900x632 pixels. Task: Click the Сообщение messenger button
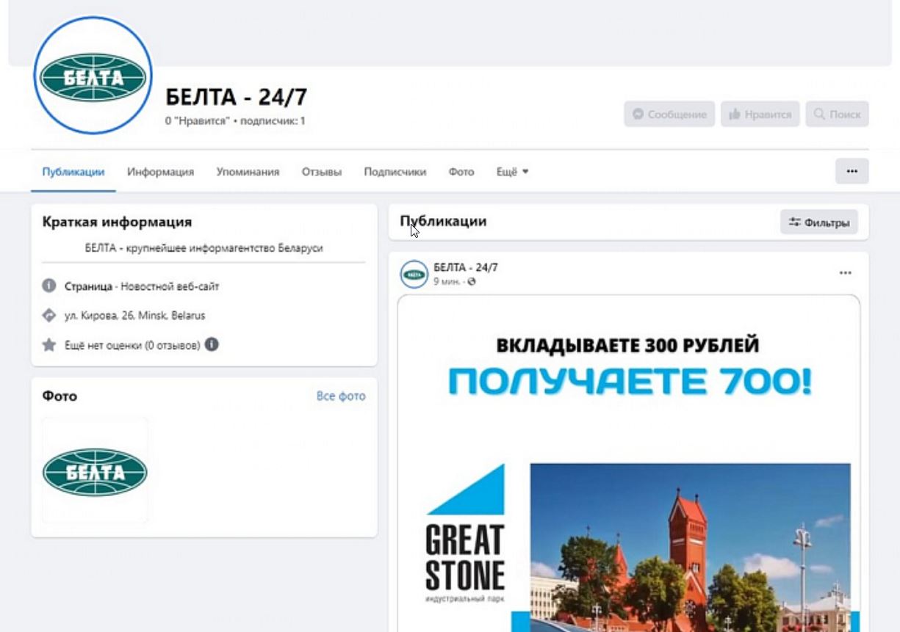point(669,115)
